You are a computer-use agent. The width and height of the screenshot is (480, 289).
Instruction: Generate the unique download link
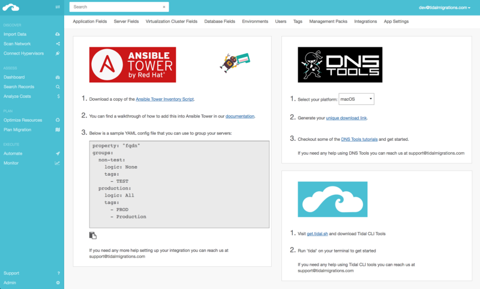[x=346, y=118]
